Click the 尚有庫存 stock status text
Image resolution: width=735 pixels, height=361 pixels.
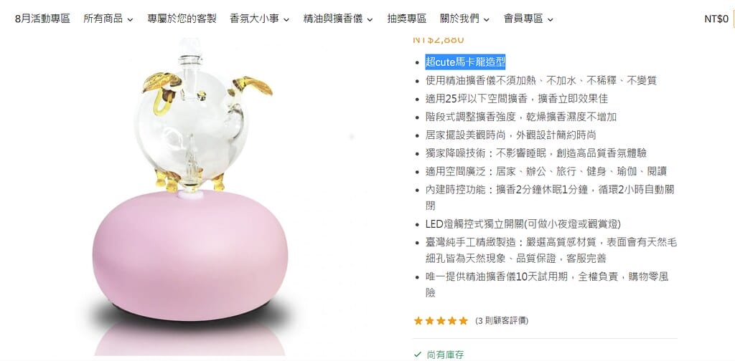(x=445, y=355)
